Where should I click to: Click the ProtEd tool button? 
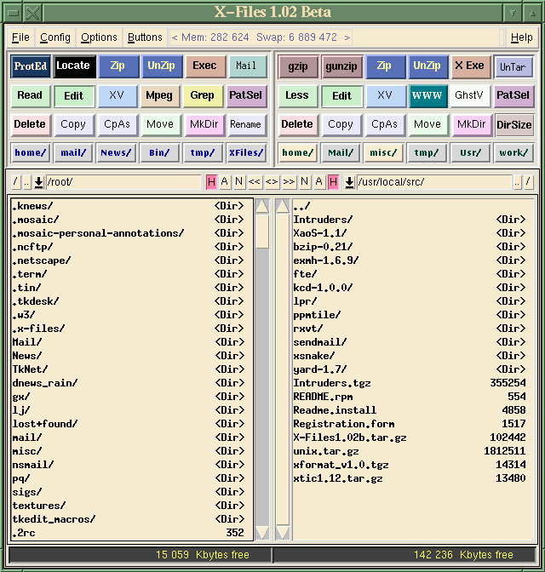[31, 66]
